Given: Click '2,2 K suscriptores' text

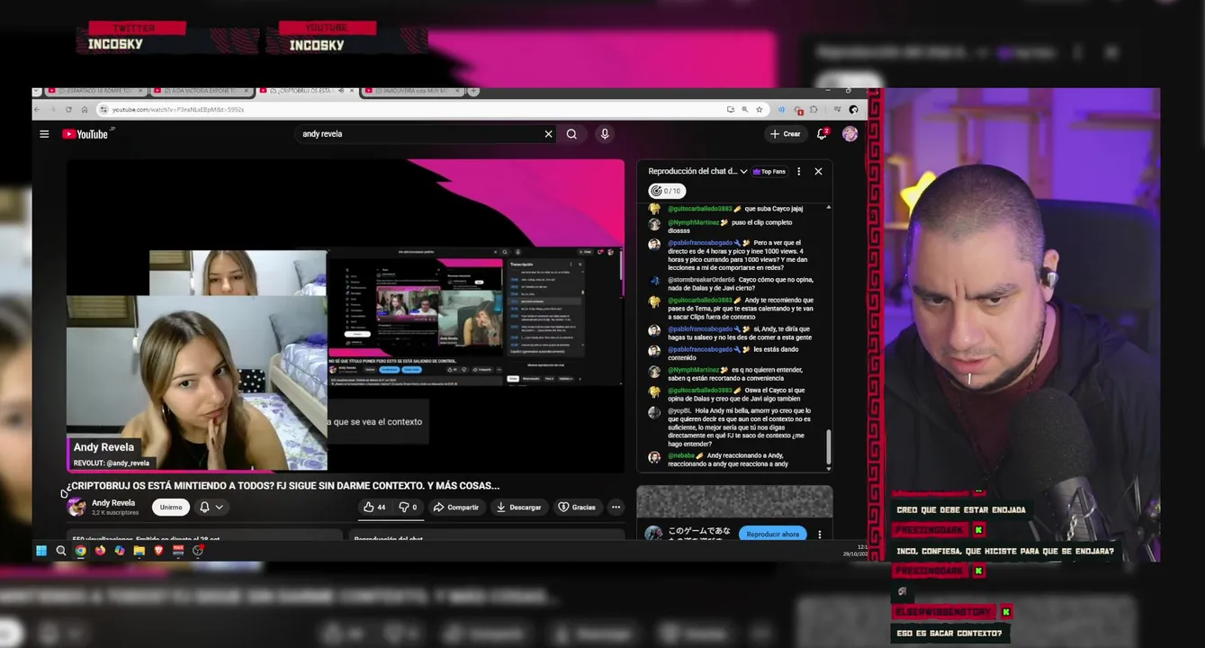Looking at the screenshot, I should tap(115, 513).
